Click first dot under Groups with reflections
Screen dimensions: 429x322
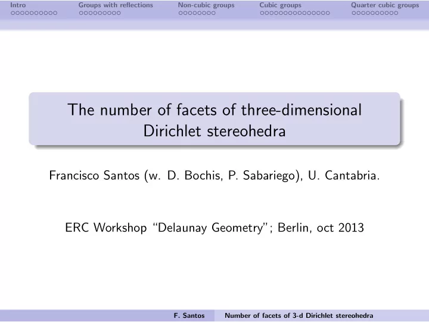81,13
